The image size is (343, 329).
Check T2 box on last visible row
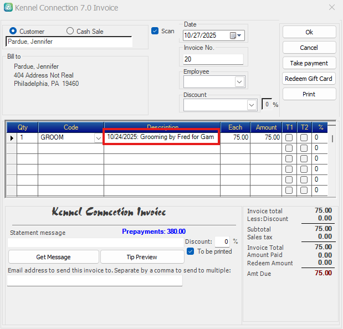pyautogui.click(x=304, y=190)
